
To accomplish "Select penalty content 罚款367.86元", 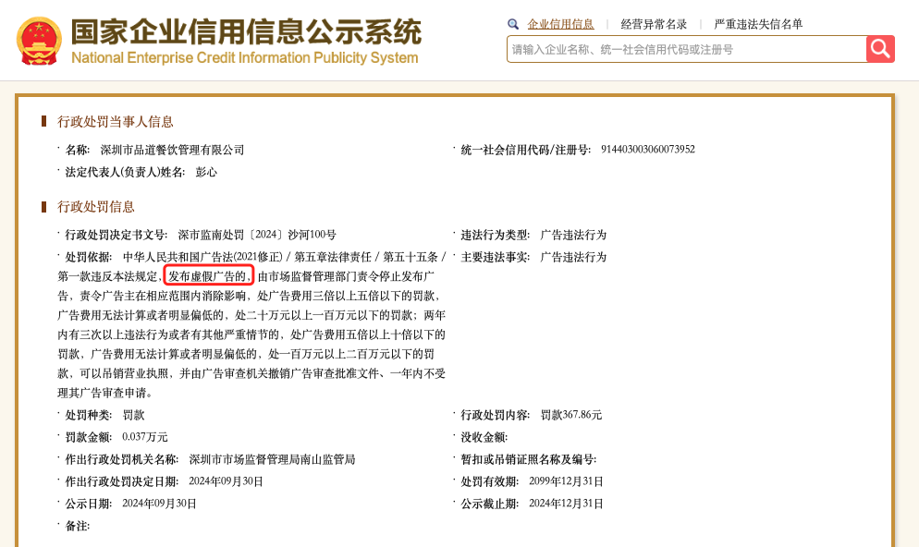I will (570, 415).
